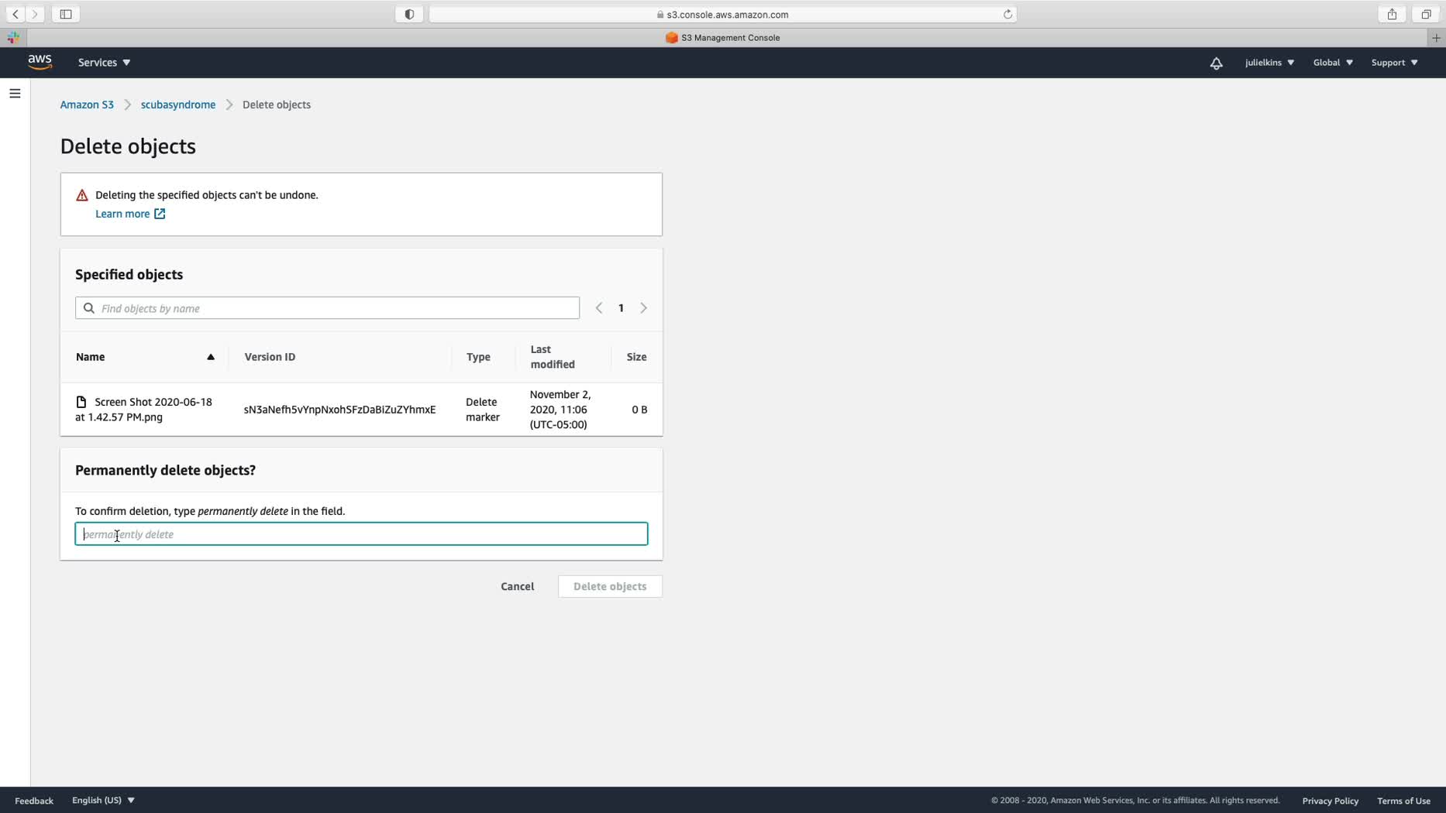Sort by Name ascending arrow
Image resolution: width=1446 pixels, height=813 pixels.
point(210,357)
